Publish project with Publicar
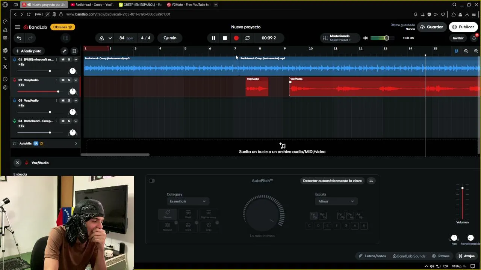 coord(463,27)
